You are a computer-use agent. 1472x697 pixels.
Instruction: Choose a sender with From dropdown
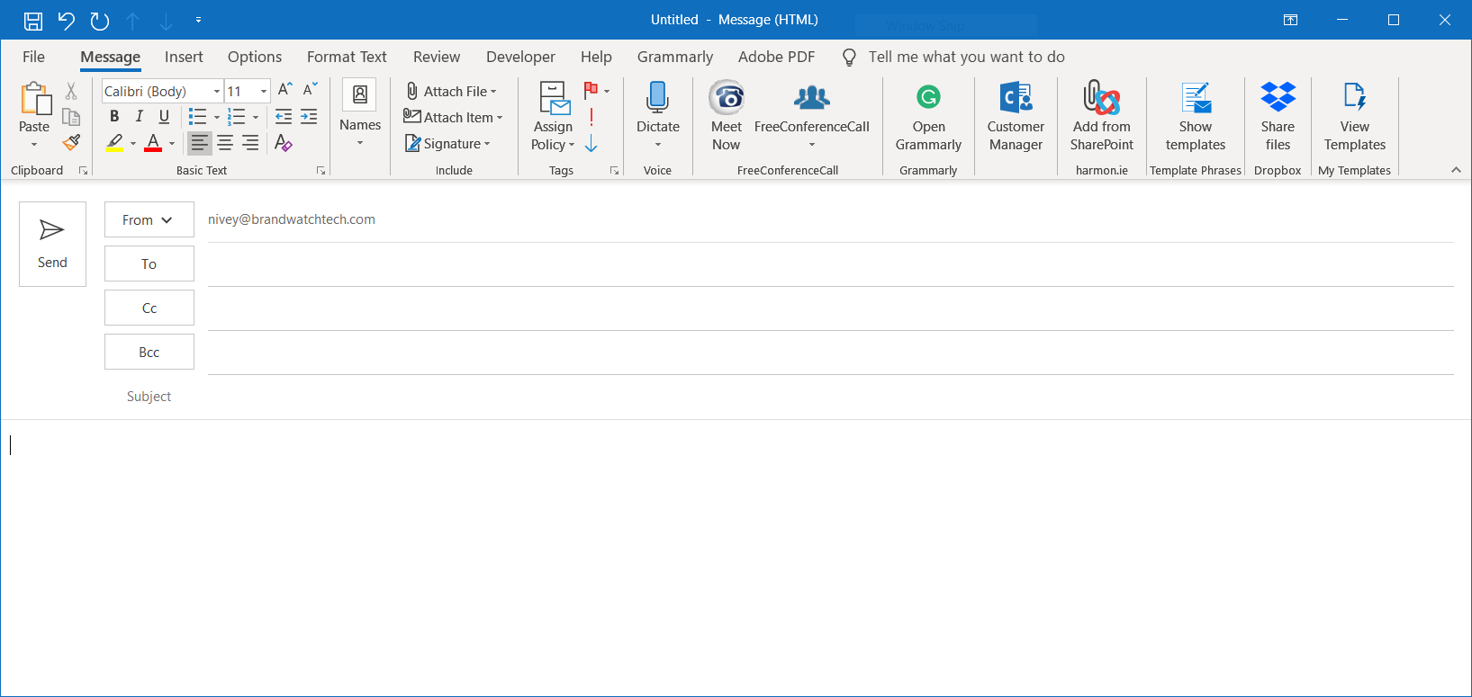pos(149,219)
